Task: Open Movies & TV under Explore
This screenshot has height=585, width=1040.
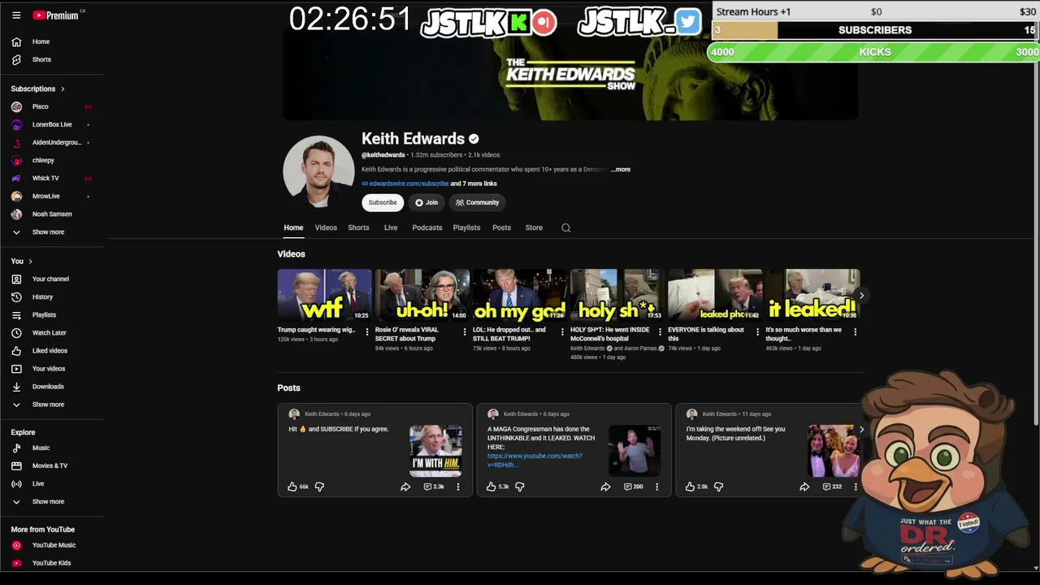Action: tap(50, 466)
